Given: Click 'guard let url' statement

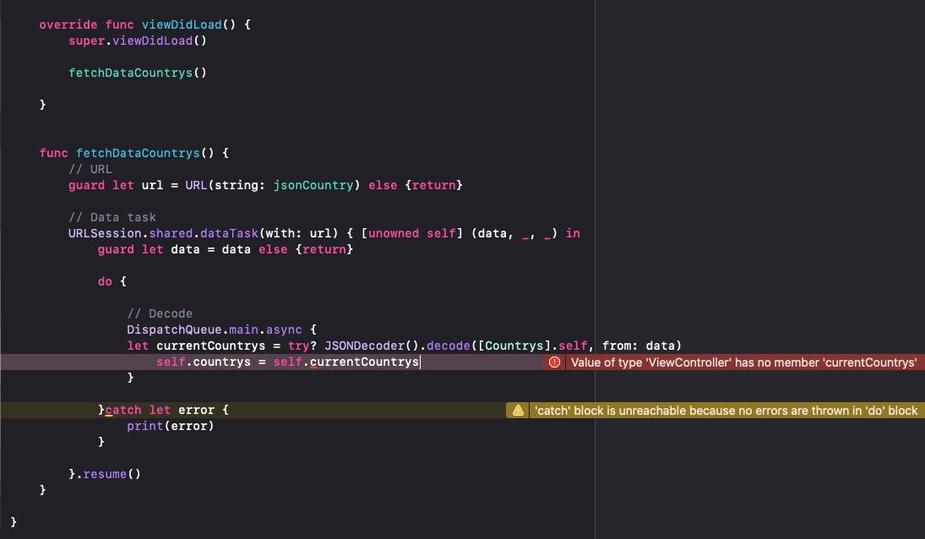Looking at the screenshot, I should (x=116, y=185).
